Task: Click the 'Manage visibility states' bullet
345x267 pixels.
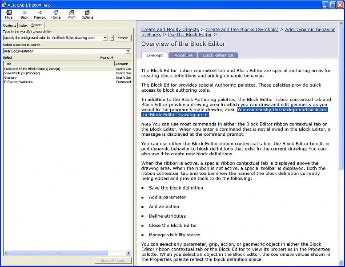Action: (x=174, y=235)
